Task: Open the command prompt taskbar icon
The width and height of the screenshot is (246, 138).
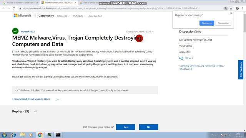Action: (x=58, y=135)
